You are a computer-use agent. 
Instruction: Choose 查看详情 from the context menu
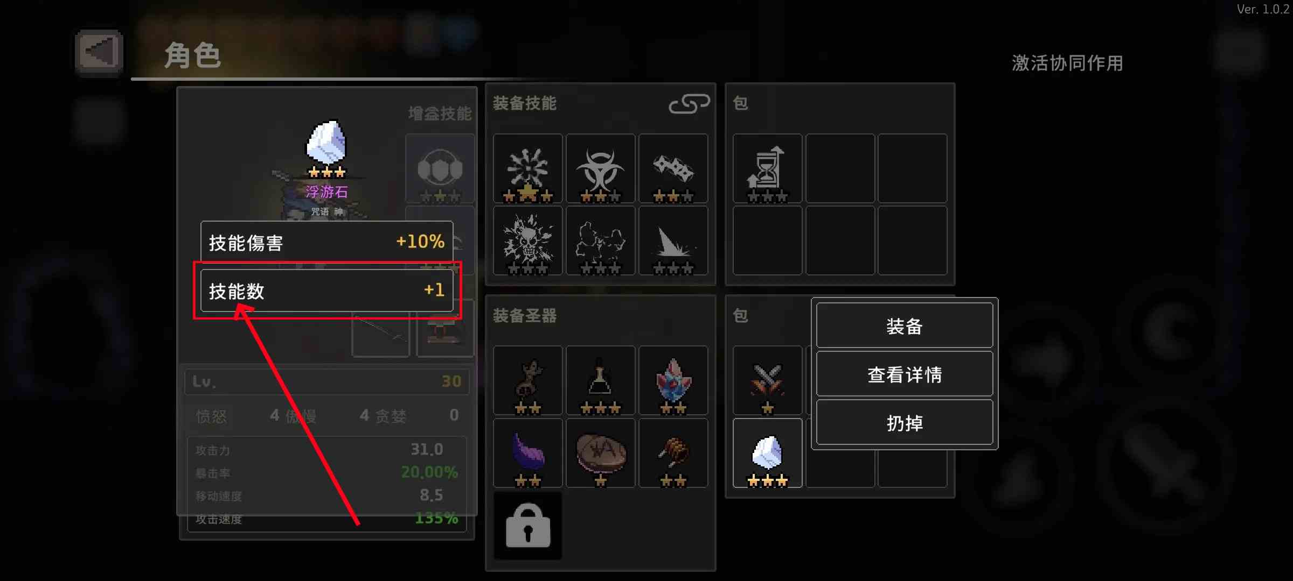click(904, 374)
